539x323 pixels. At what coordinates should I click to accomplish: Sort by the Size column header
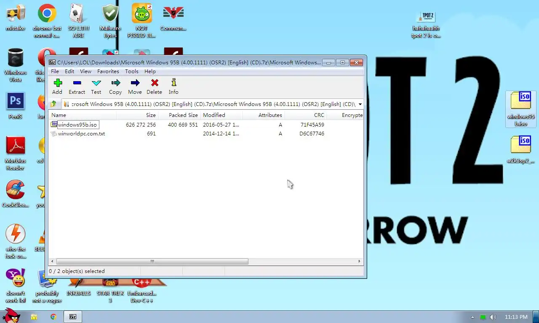click(x=137, y=115)
